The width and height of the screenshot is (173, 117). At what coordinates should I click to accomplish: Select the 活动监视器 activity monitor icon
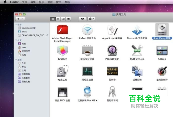click(x=87, y=71)
